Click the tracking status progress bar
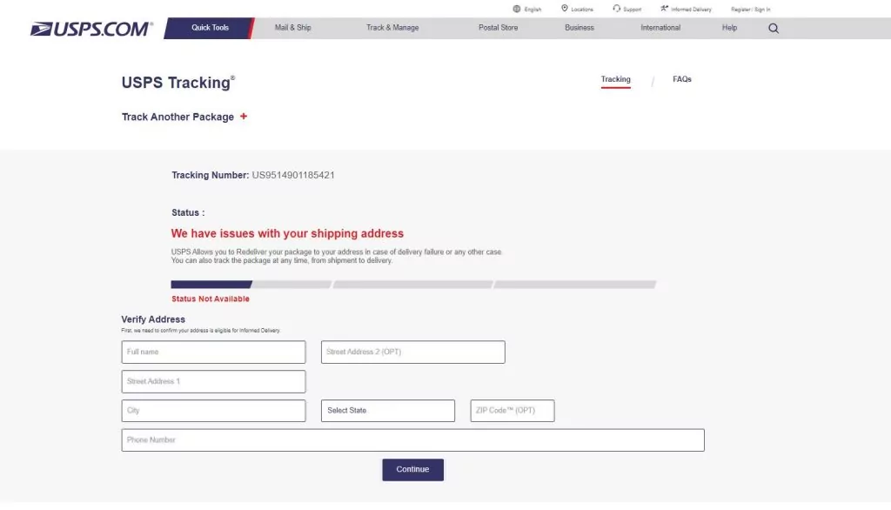Image resolution: width=891 pixels, height=510 pixels. (413, 285)
